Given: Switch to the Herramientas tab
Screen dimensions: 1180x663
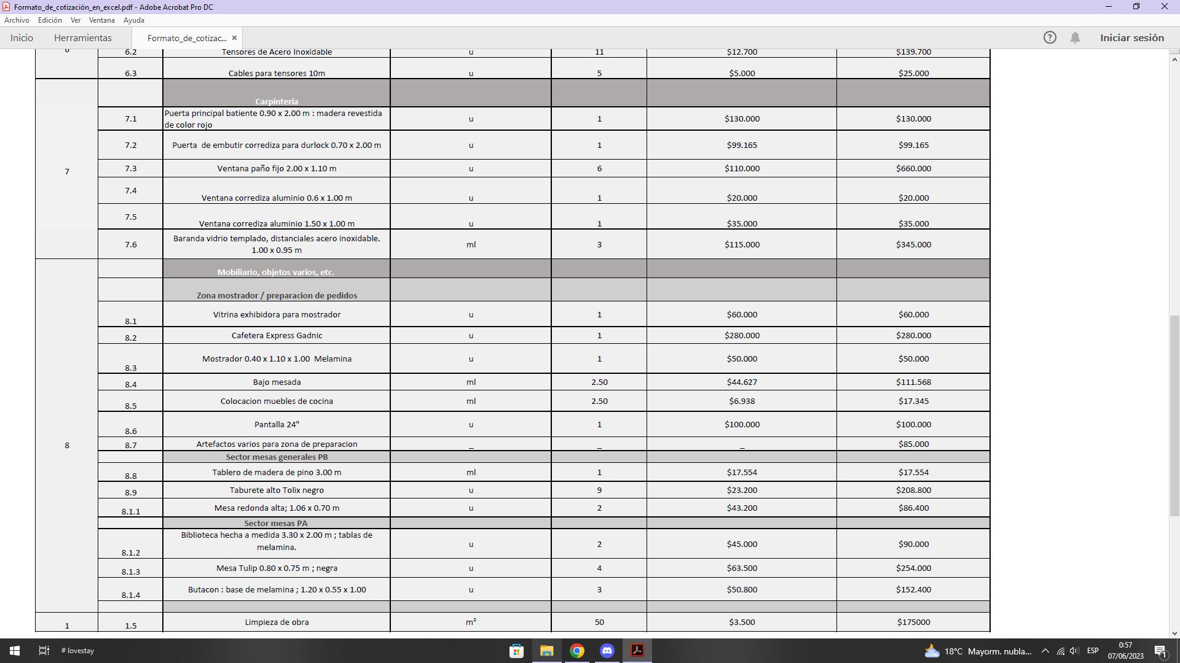Looking at the screenshot, I should (83, 38).
